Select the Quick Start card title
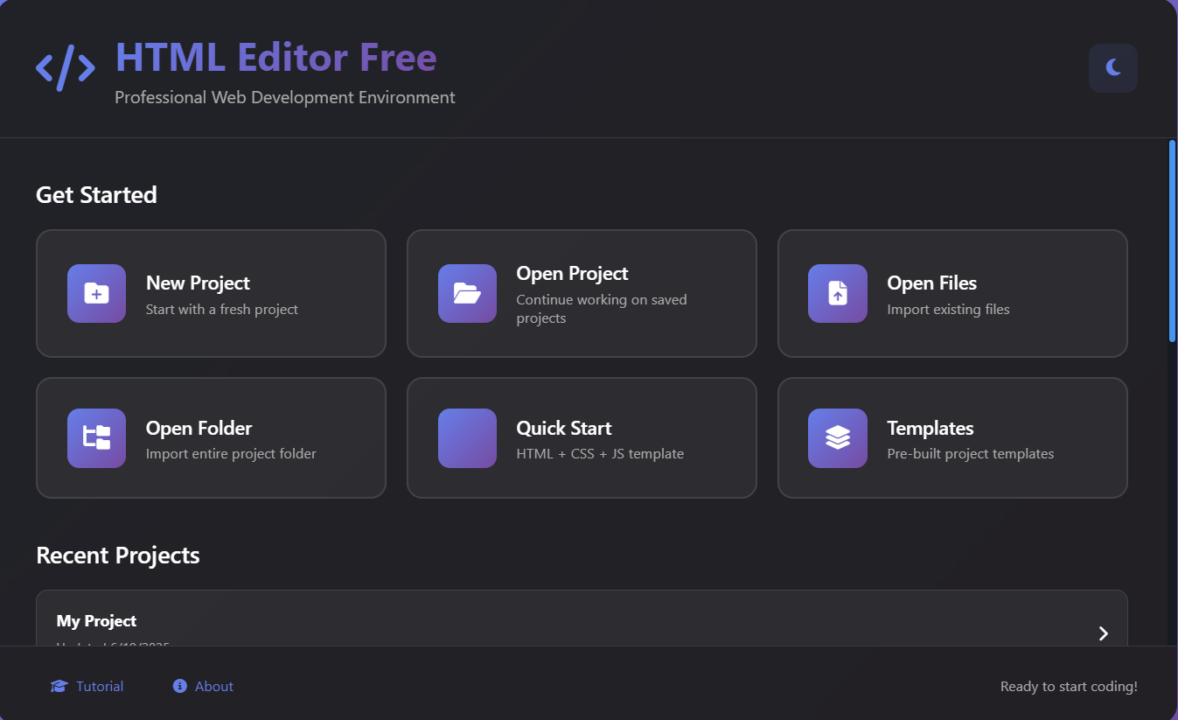The height and width of the screenshot is (720, 1178). coord(563,428)
